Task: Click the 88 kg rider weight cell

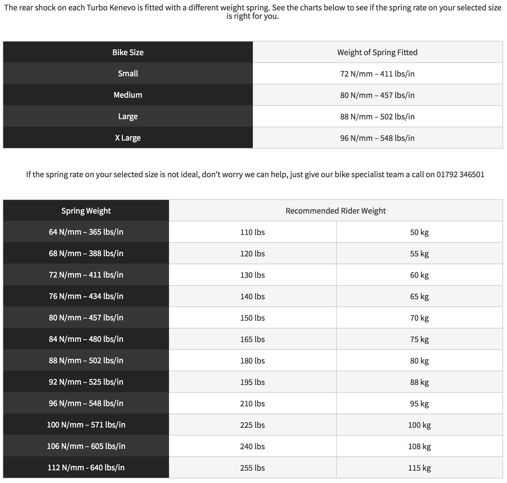Action: point(419,382)
